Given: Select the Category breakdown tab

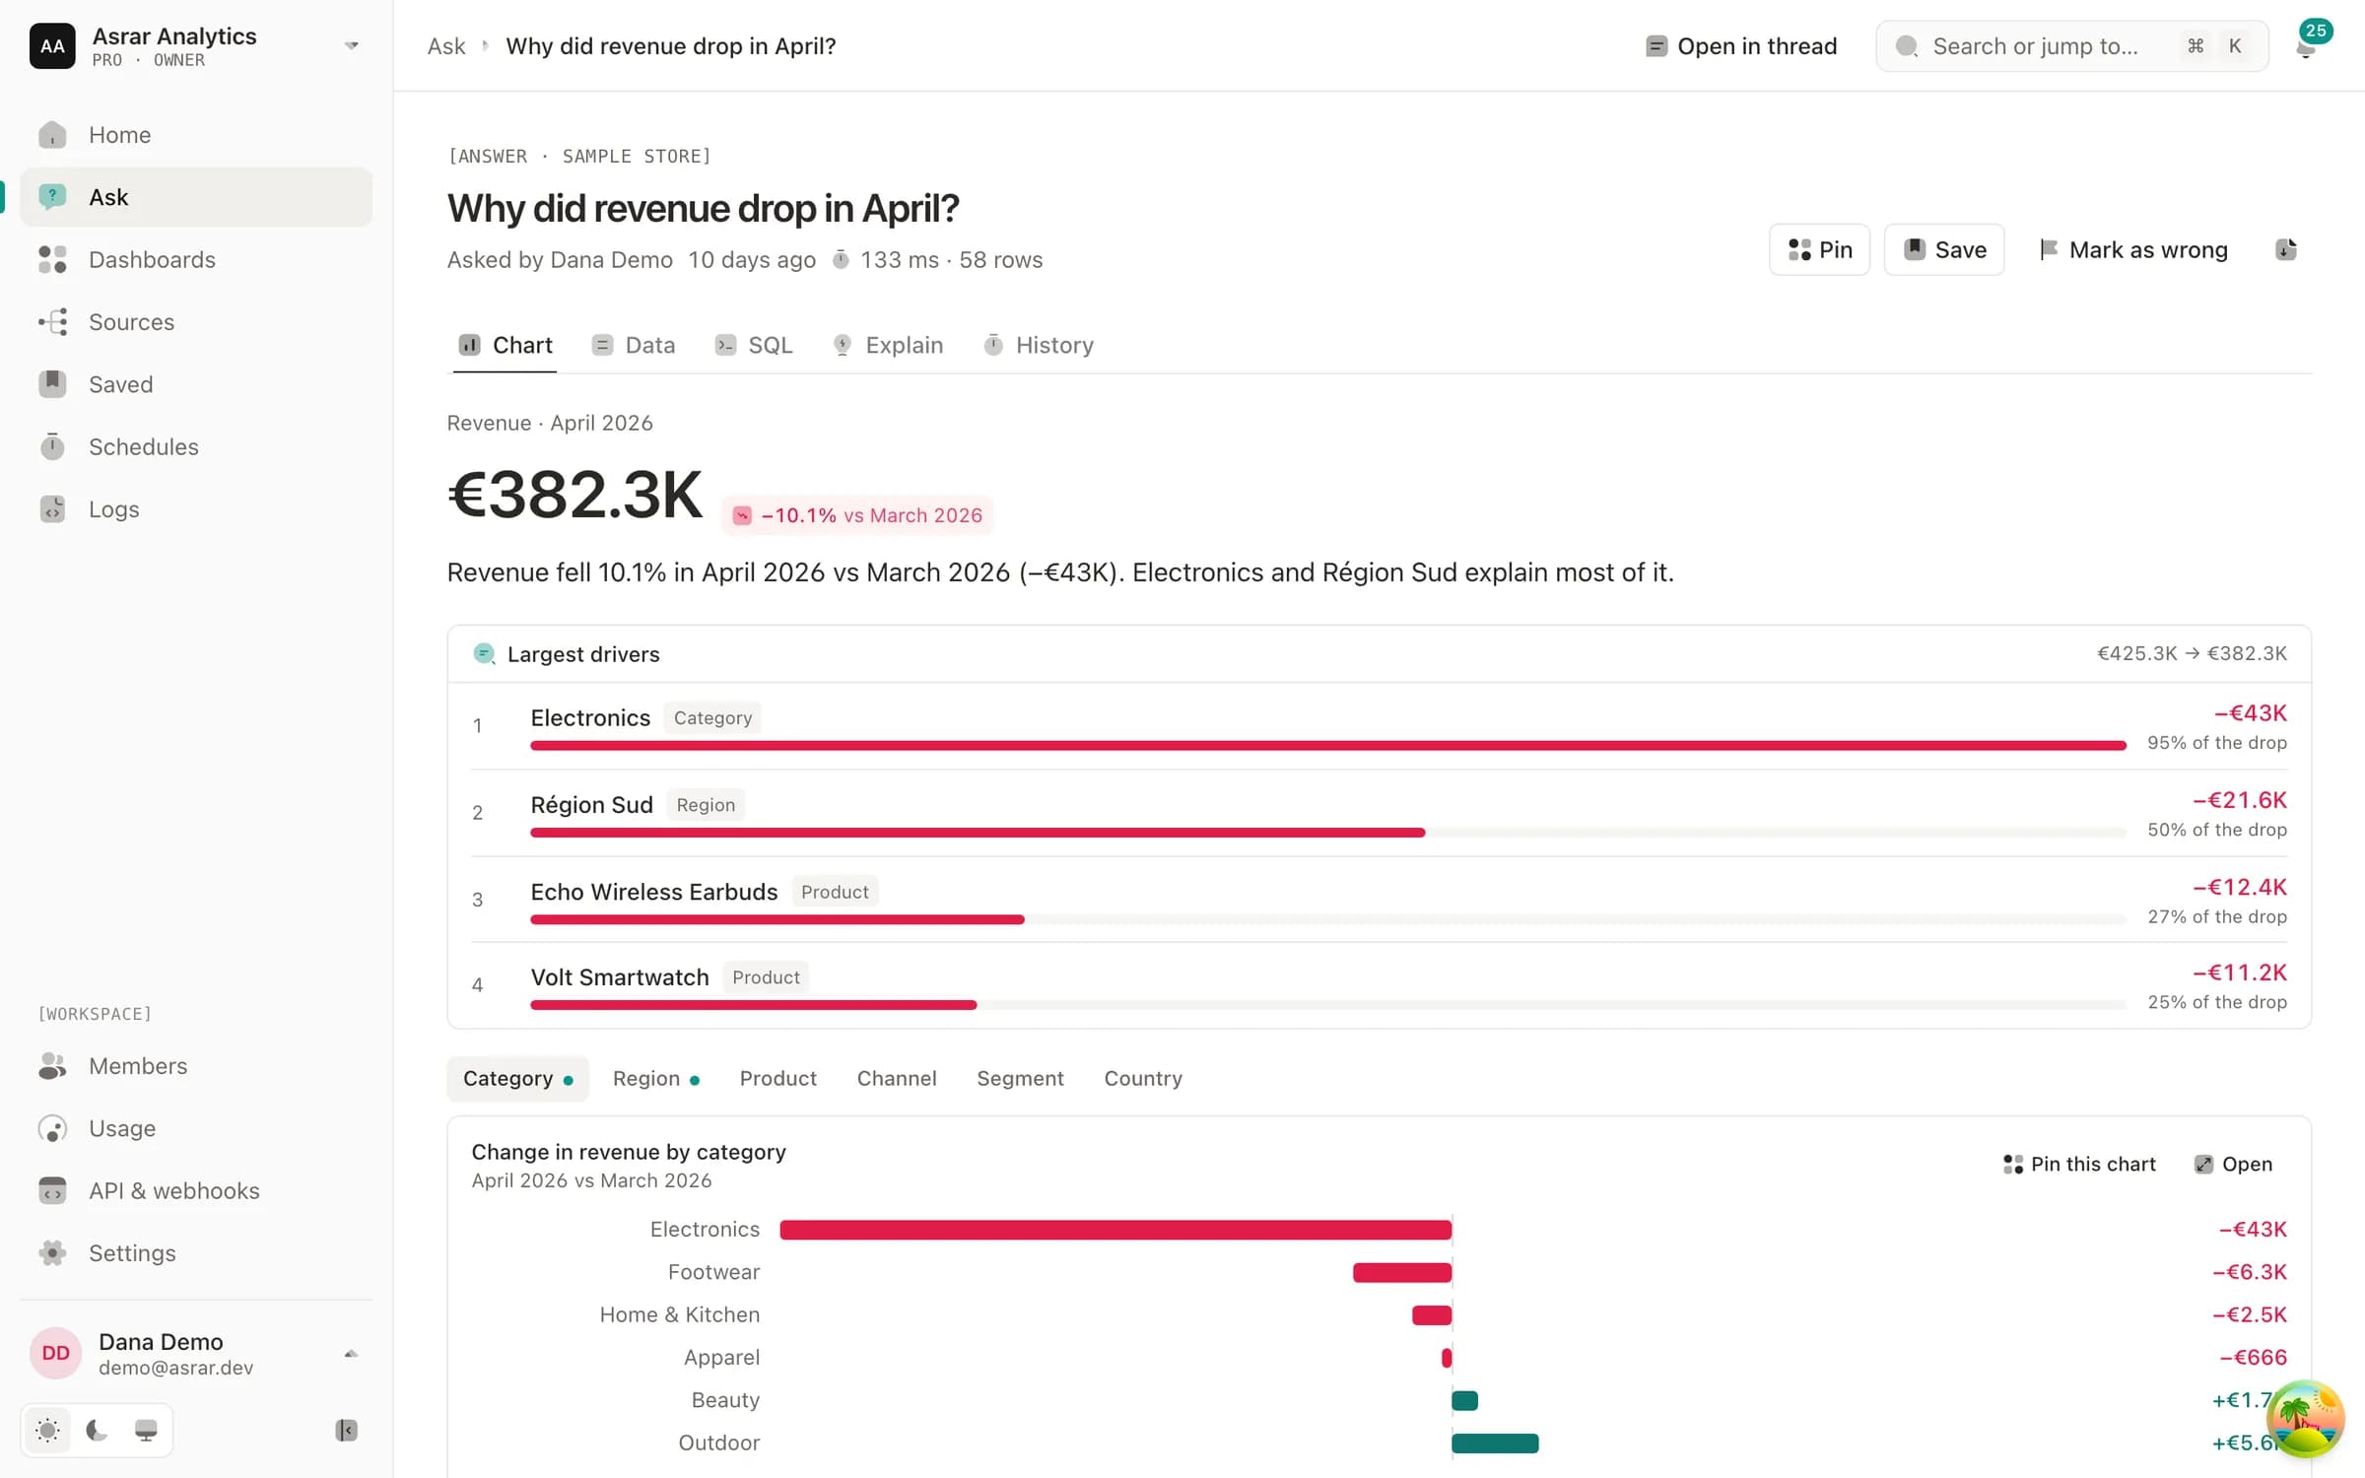Looking at the screenshot, I should pos(518,1079).
